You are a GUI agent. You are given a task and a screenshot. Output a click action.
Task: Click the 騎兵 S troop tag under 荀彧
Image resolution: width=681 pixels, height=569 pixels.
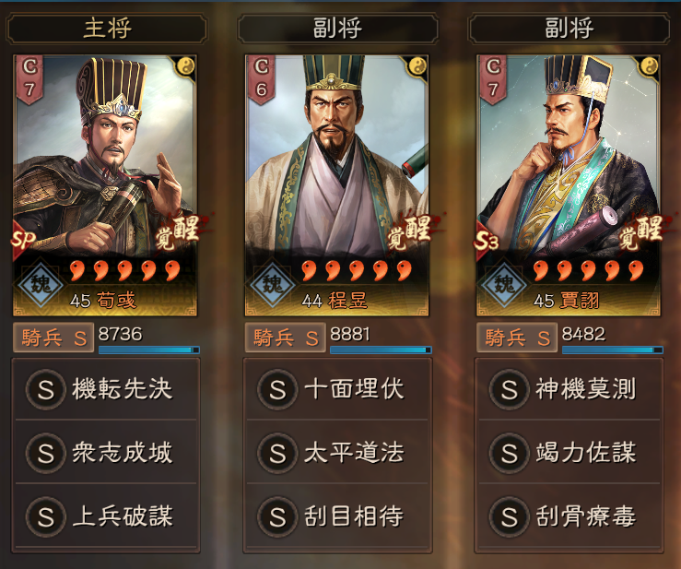(53, 338)
